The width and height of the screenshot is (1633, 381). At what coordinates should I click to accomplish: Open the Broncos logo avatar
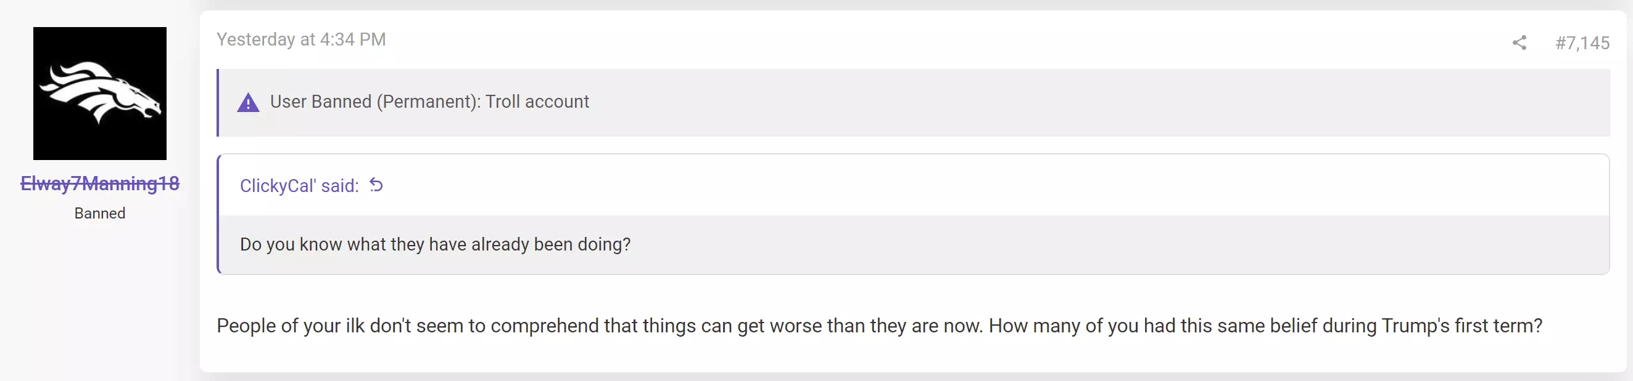click(x=99, y=93)
